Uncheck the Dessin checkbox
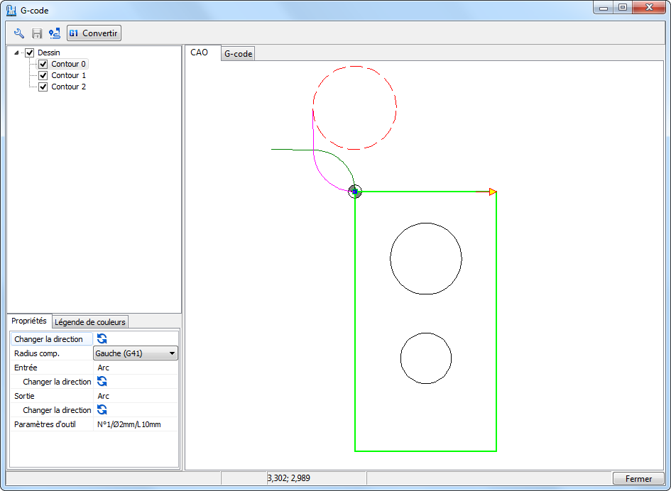The height and width of the screenshot is (491, 671). (30, 53)
